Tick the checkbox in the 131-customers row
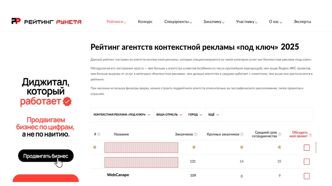 click(x=307, y=162)
